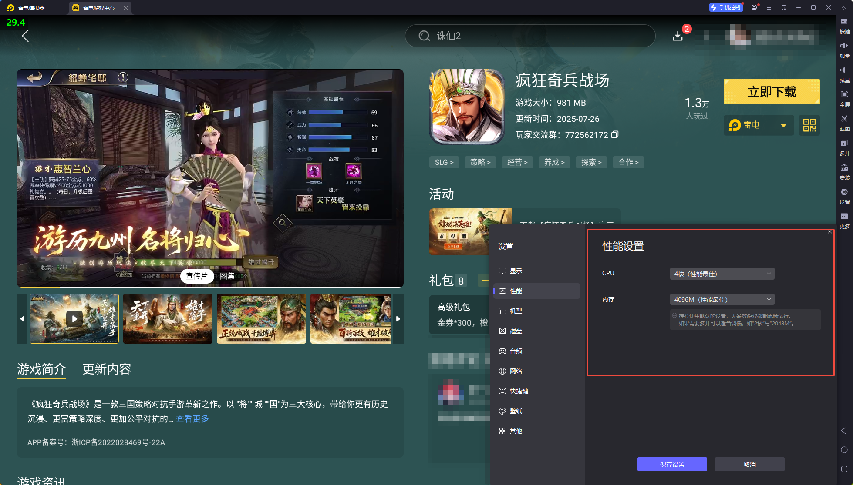Image resolution: width=853 pixels, height=485 pixels.
Task: Open the 机型 settings section
Action: 536,311
